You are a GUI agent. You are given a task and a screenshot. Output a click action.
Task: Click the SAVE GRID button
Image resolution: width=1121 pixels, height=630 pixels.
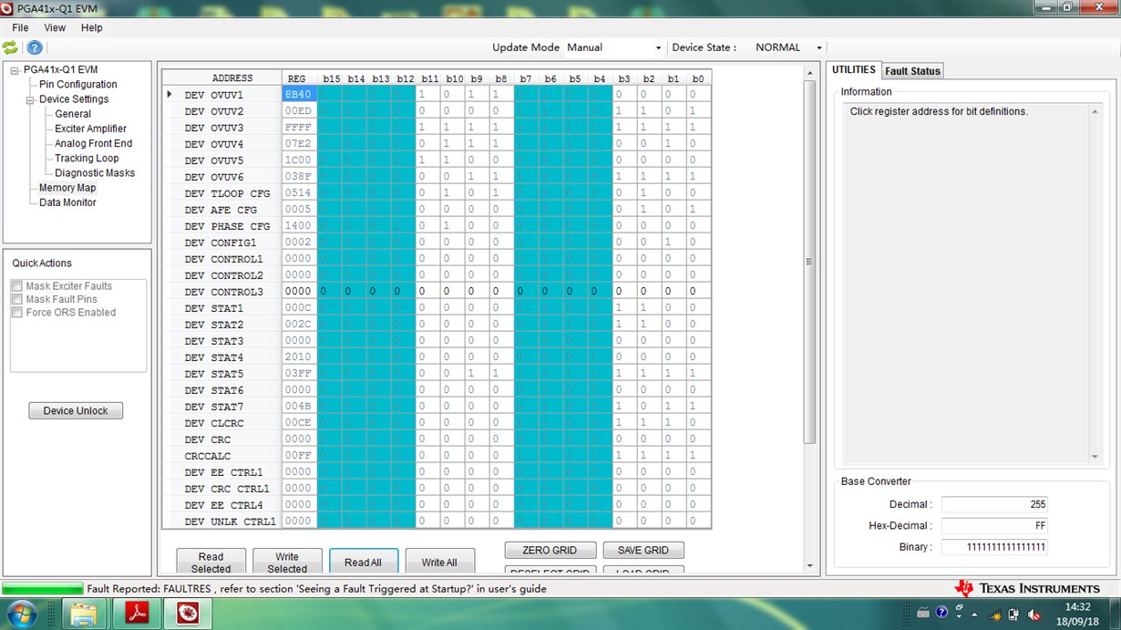coord(643,551)
